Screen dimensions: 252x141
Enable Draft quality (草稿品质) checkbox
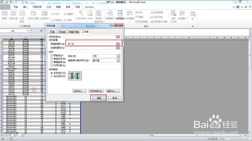tap(52, 62)
